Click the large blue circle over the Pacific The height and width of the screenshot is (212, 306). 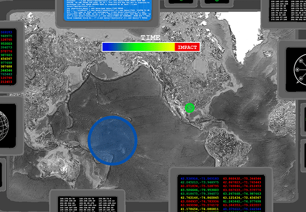pos(113,140)
